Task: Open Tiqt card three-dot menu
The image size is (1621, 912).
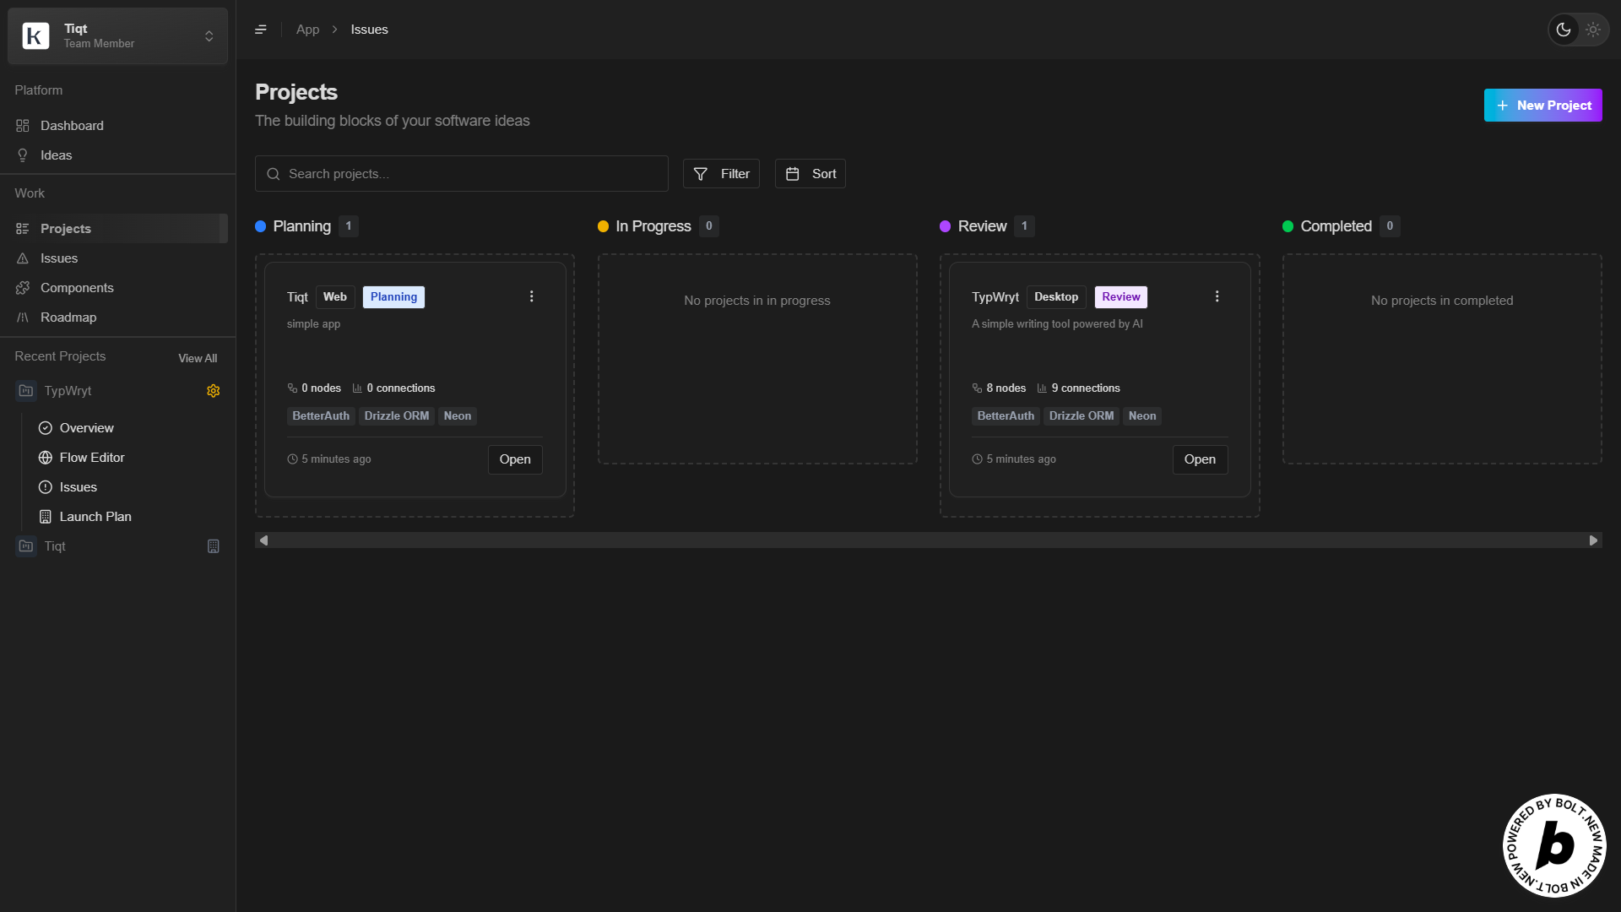Action: pos(531,296)
